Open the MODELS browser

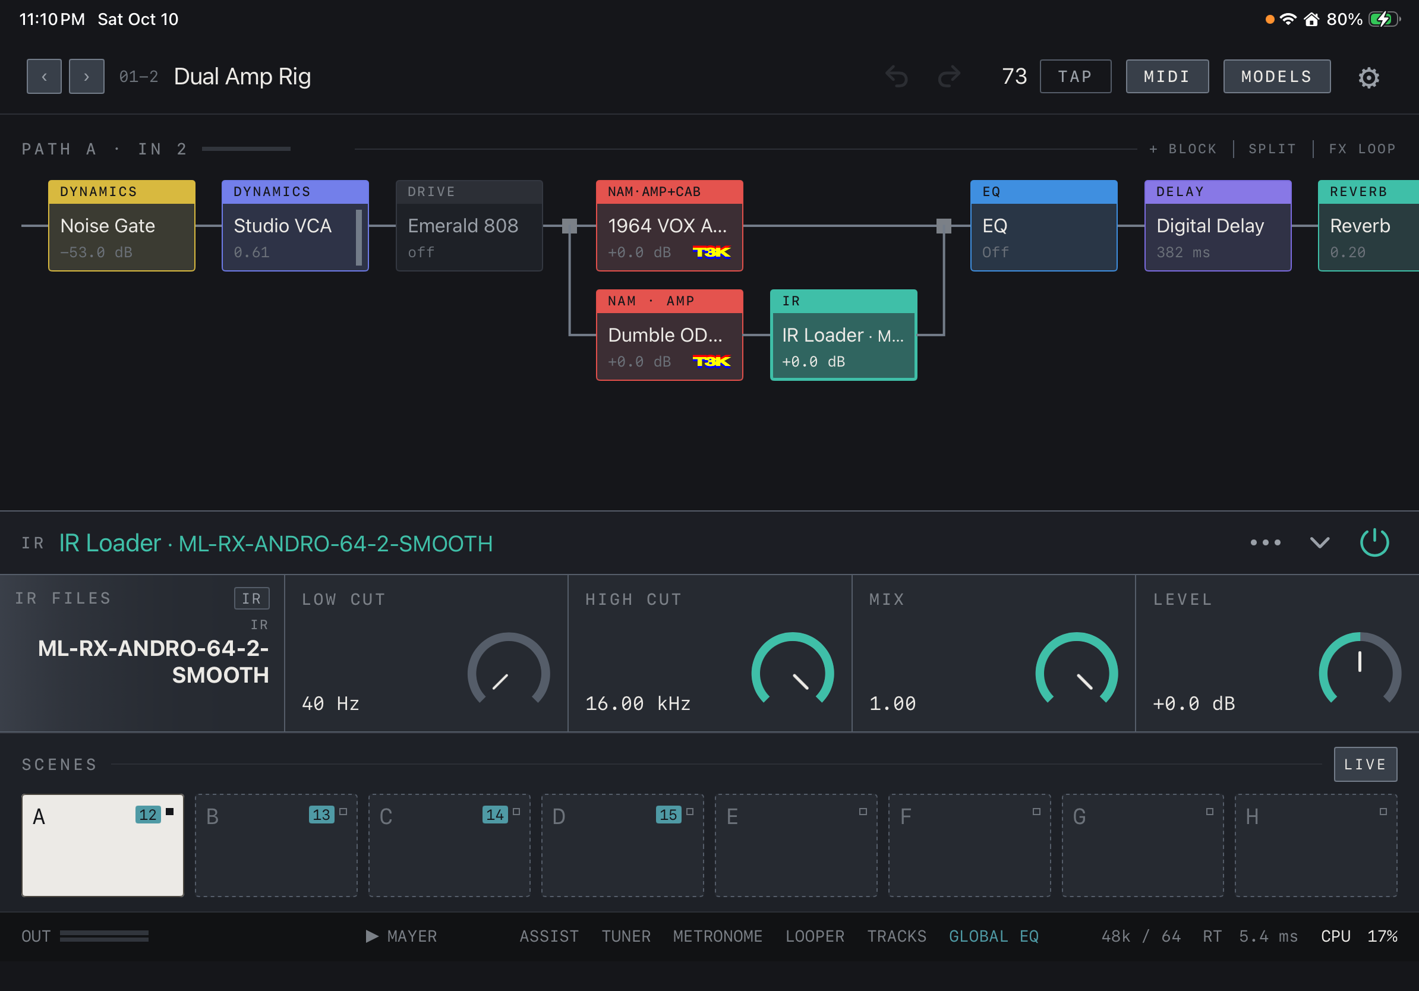coord(1277,77)
